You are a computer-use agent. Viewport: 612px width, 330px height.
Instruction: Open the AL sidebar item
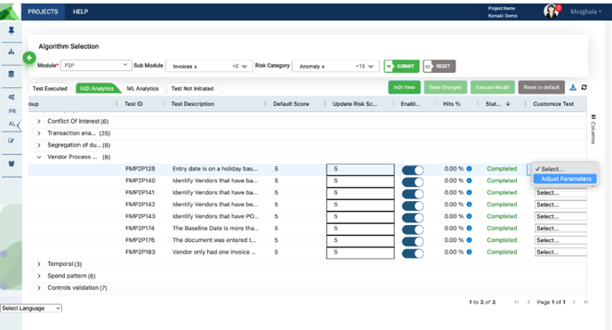click(x=12, y=124)
